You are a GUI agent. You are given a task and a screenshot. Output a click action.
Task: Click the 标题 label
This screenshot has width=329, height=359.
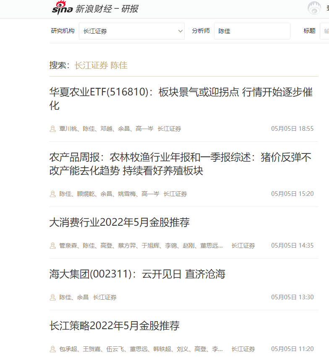[309, 31]
